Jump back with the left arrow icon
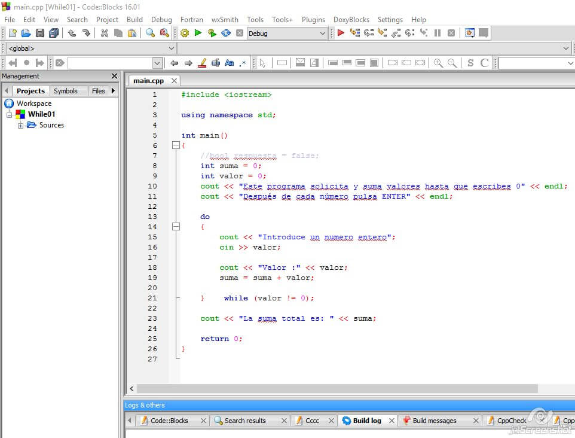575x438 pixels. pos(174,63)
